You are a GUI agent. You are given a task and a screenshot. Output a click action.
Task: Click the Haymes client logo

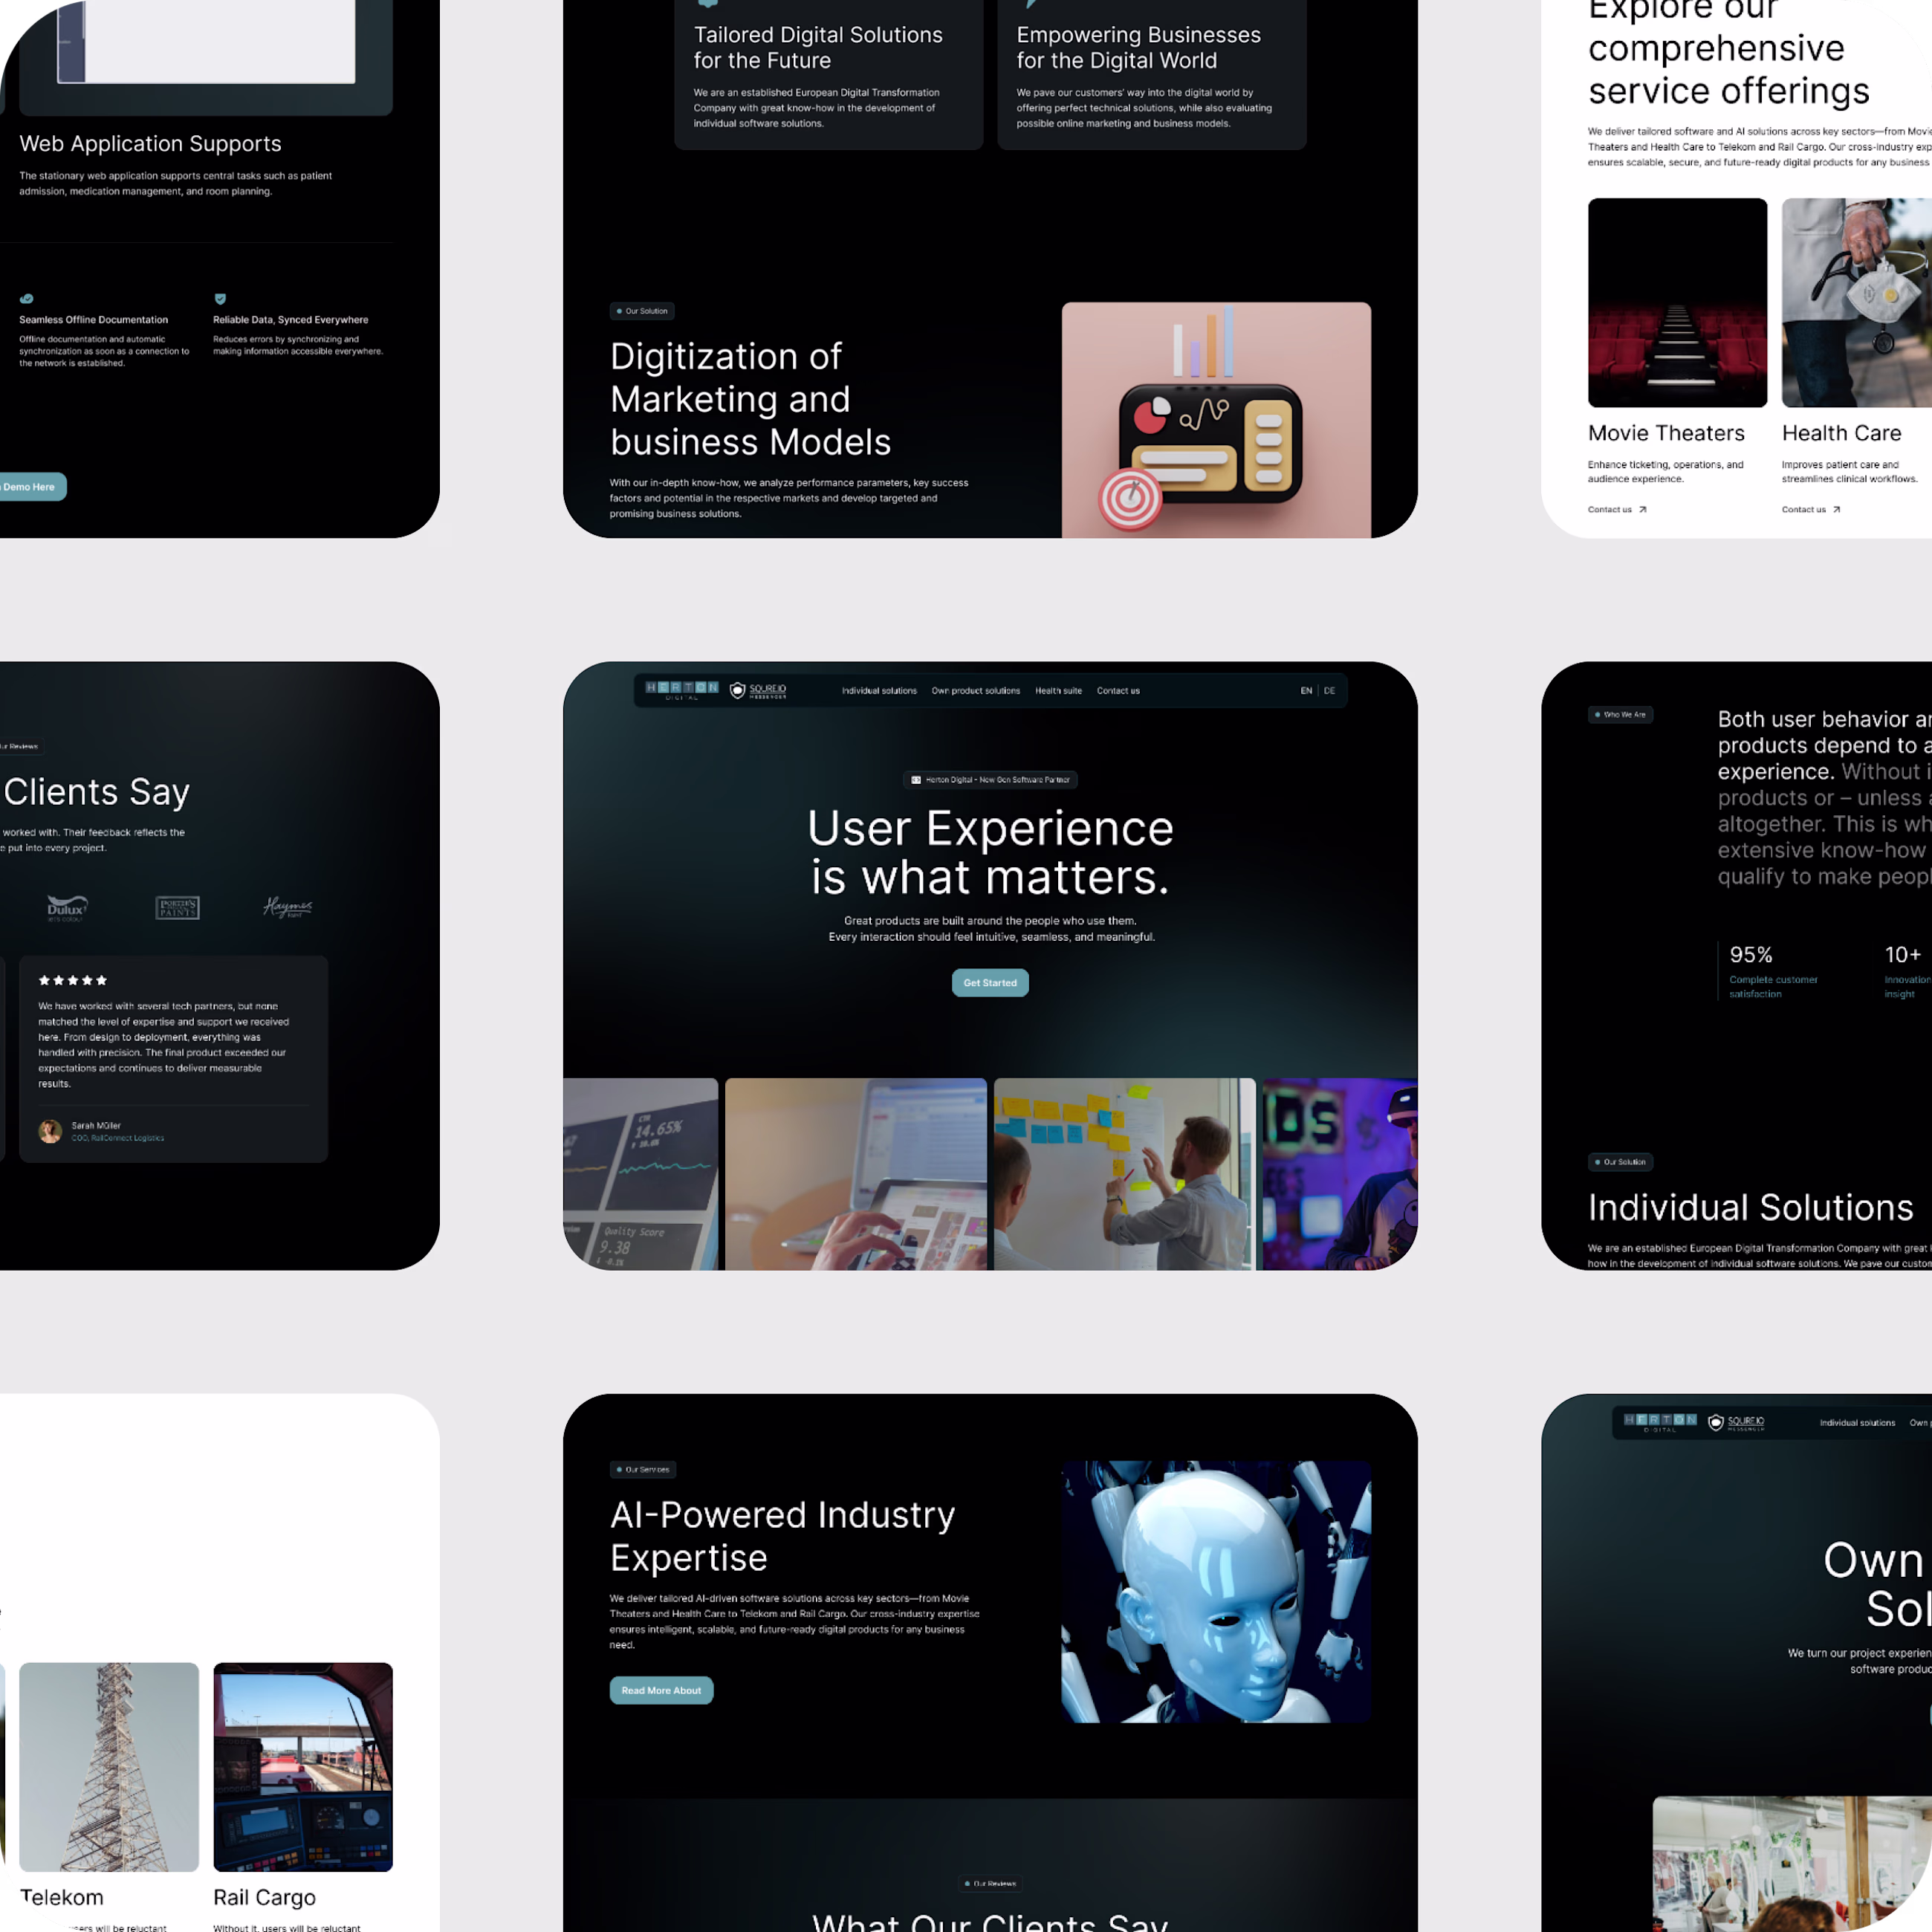288,908
